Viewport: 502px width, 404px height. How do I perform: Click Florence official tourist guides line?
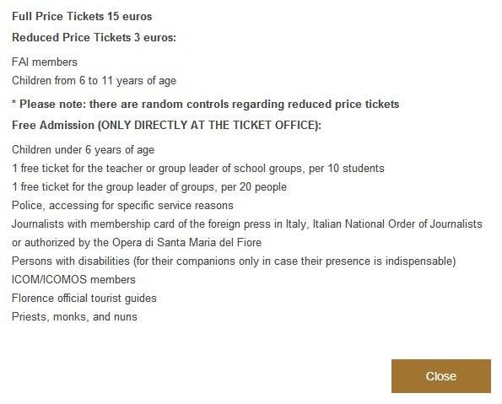(84, 298)
